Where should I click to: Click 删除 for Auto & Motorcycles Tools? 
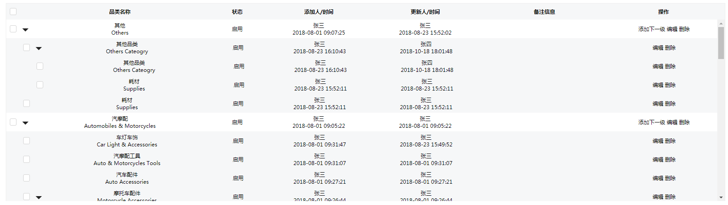[670, 160]
